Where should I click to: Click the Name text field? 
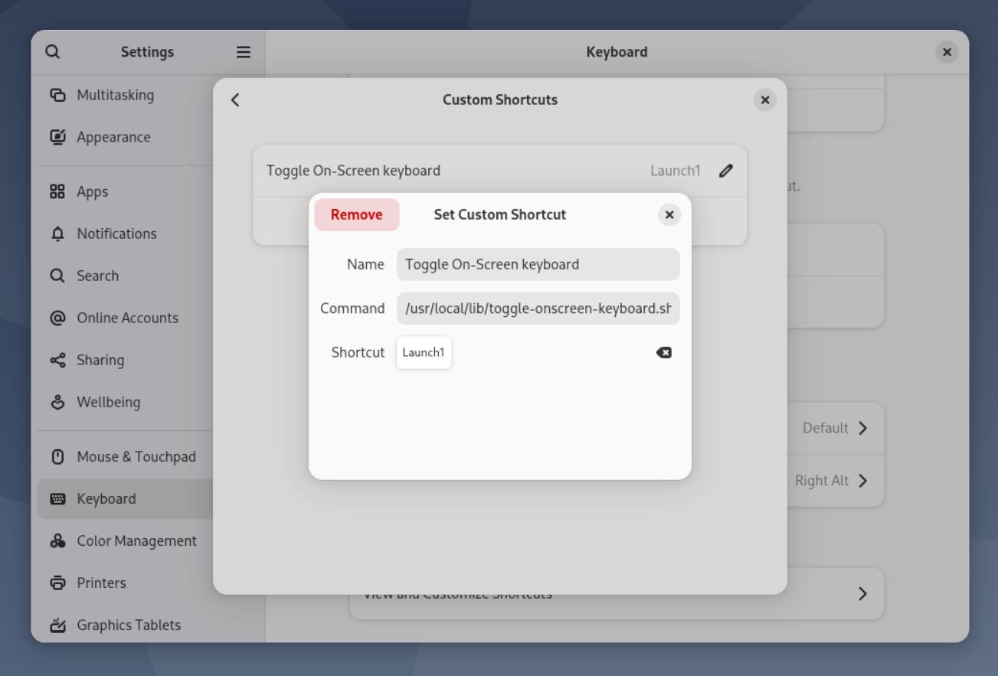click(538, 264)
